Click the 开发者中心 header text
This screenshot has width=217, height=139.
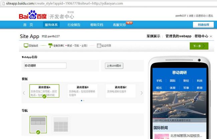click(x=62, y=17)
